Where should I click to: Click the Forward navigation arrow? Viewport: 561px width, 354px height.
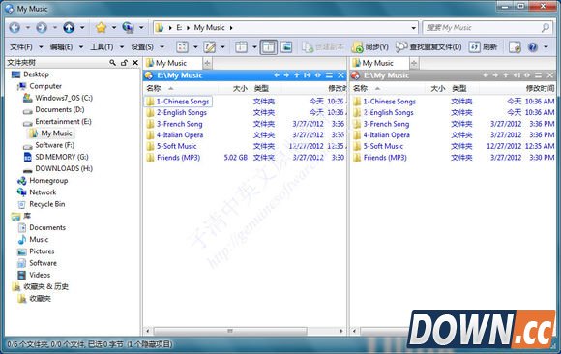42,27
